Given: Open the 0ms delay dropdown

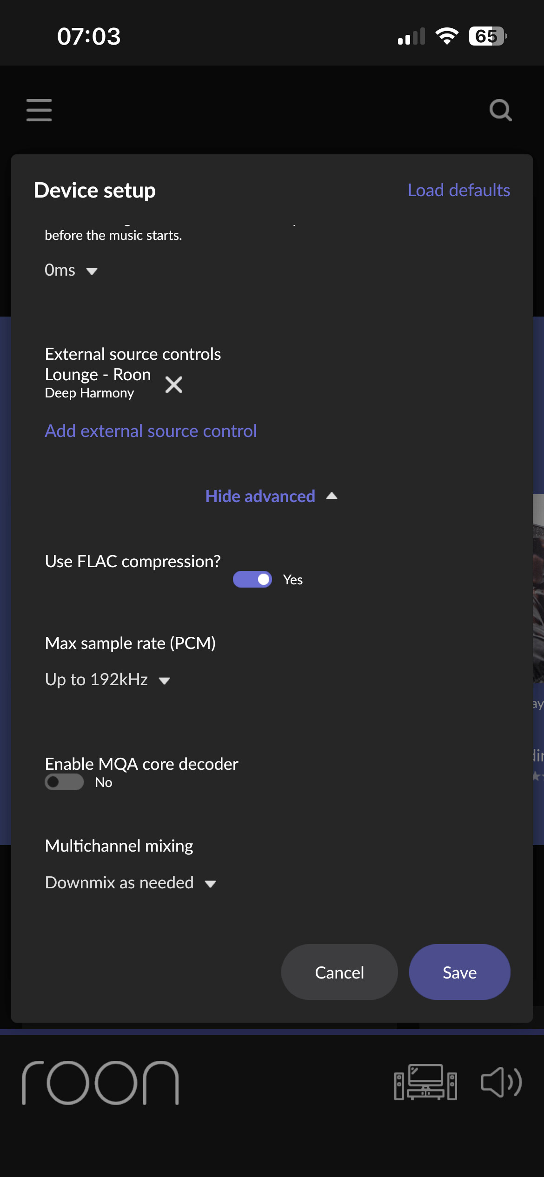Looking at the screenshot, I should point(71,270).
